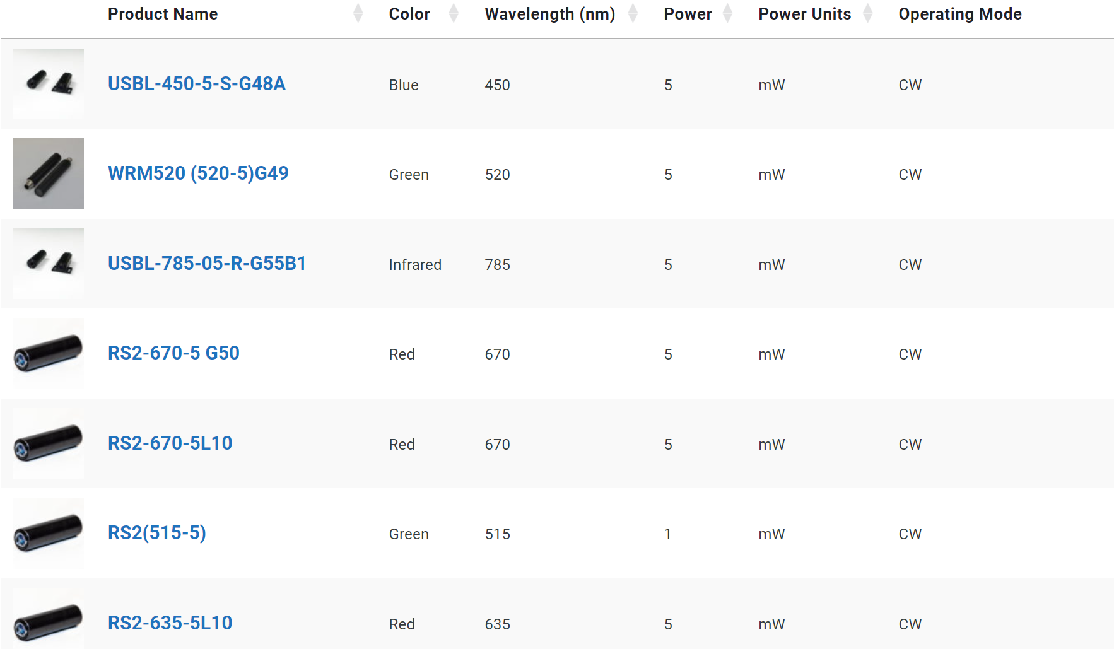Click WRM520 laser module thumbnail
Viewport: 1114px width, 649px height.
(48, 173)
